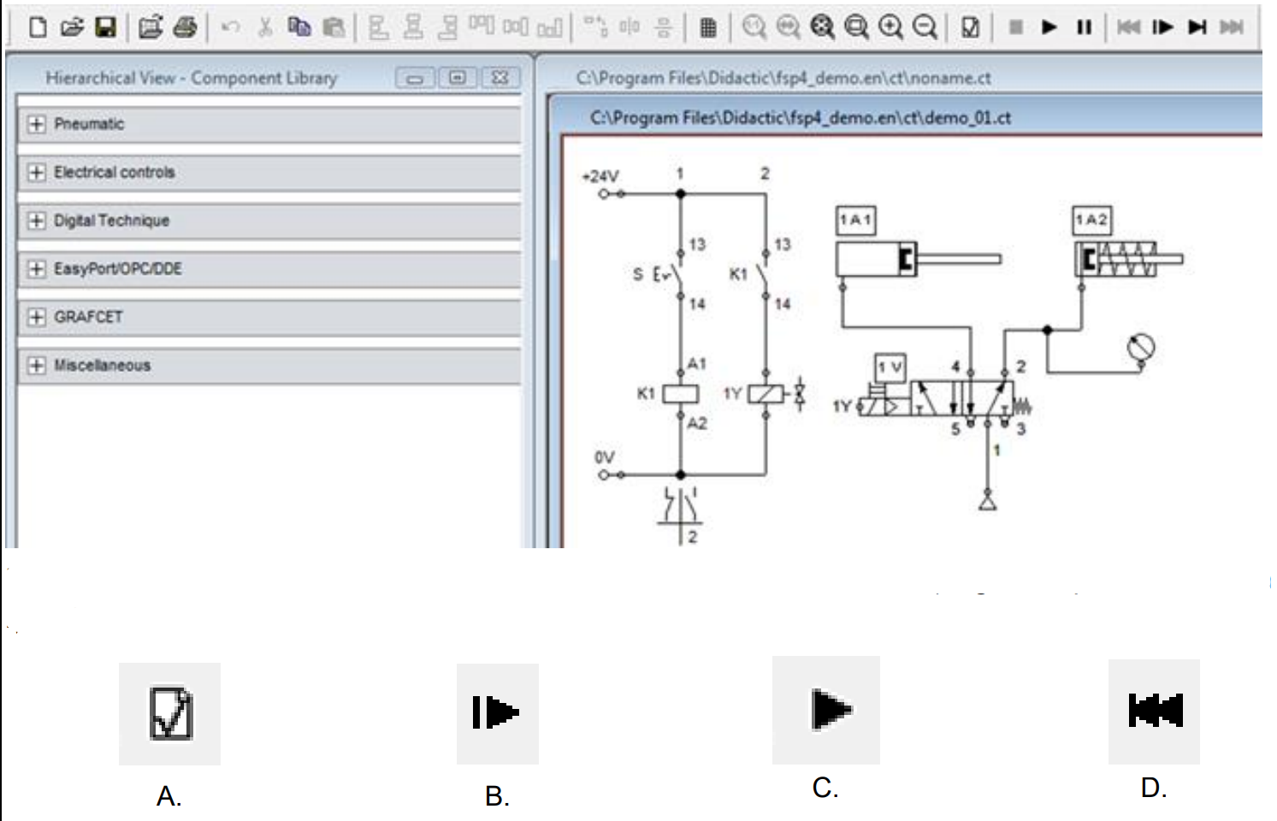Click toolbar Check Drawing checkmark icon
1277x821 pixels.
click(x=970, y=27)
